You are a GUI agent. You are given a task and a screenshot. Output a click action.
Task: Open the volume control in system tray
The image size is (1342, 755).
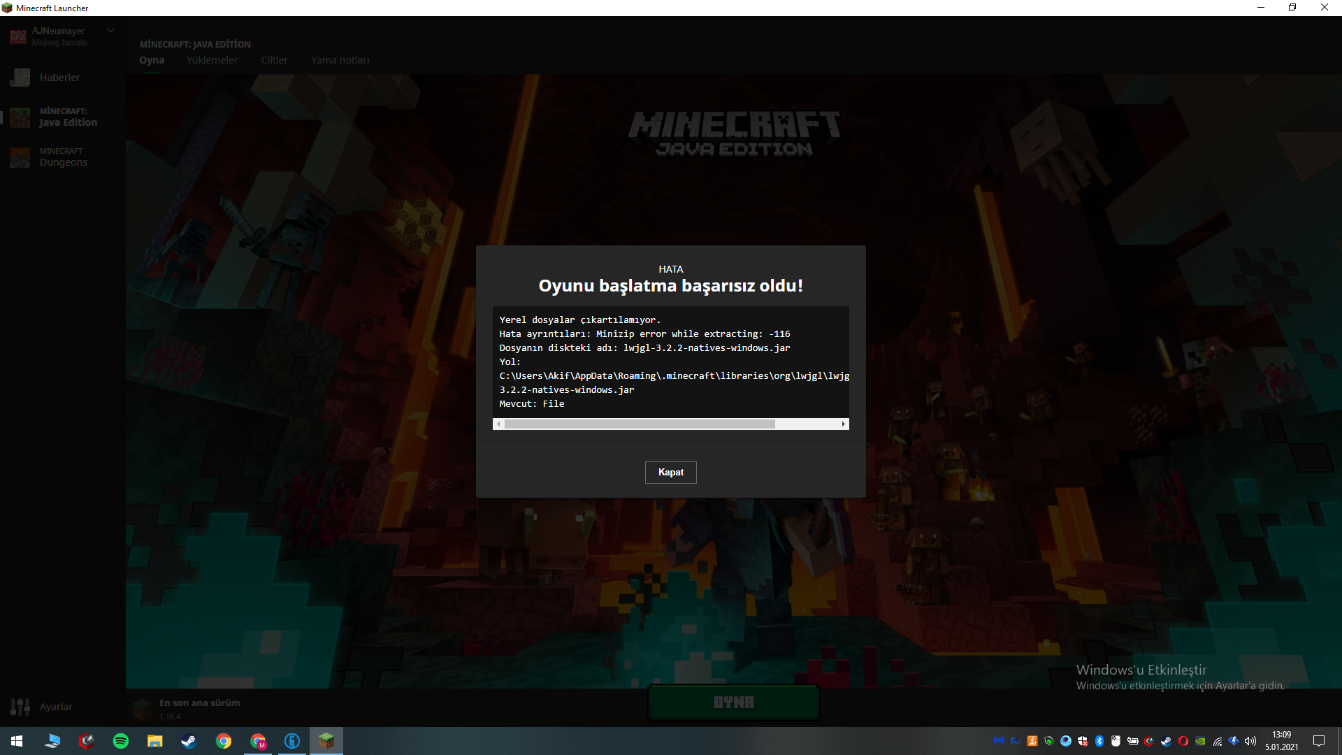(x=1250, y=741)
